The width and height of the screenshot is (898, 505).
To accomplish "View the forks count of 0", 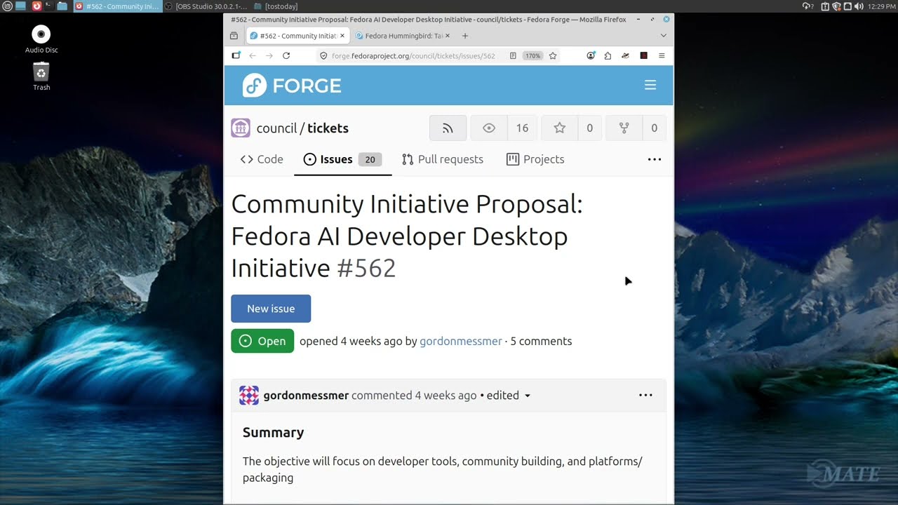I will pyautogui.click(x=654, y=128).
